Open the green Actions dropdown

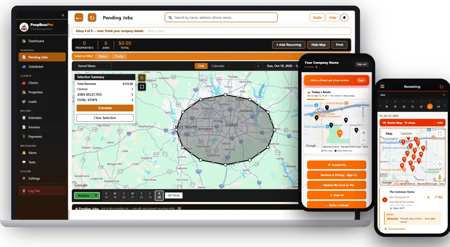click(87, 195)
